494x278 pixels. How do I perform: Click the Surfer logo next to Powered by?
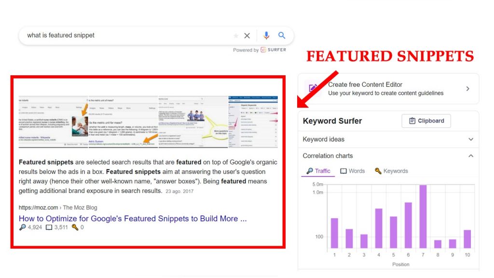coord(274,50)
